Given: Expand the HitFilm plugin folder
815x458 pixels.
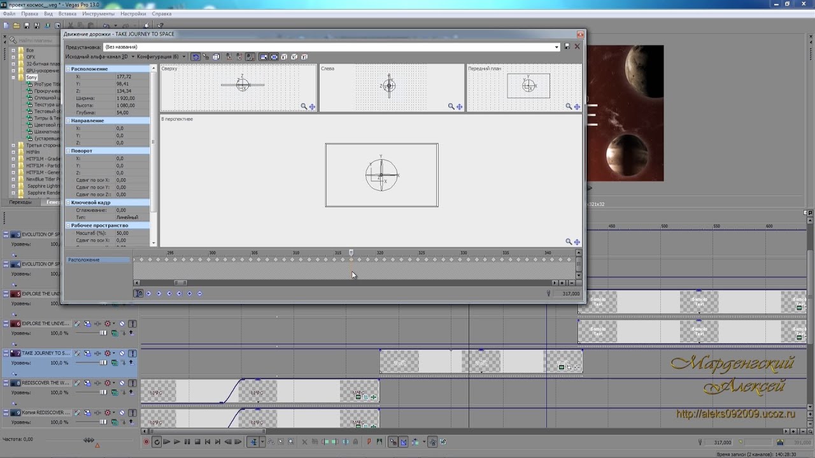Looking at the screenshot, I should [13, 152].
